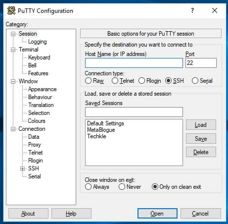Click the question mark help icon
The image size is (228, 224).
coord(192,10)
